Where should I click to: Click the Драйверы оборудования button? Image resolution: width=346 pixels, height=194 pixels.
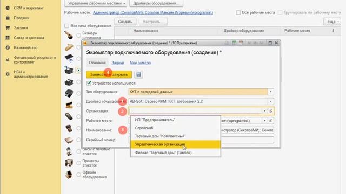coord(156,3)
